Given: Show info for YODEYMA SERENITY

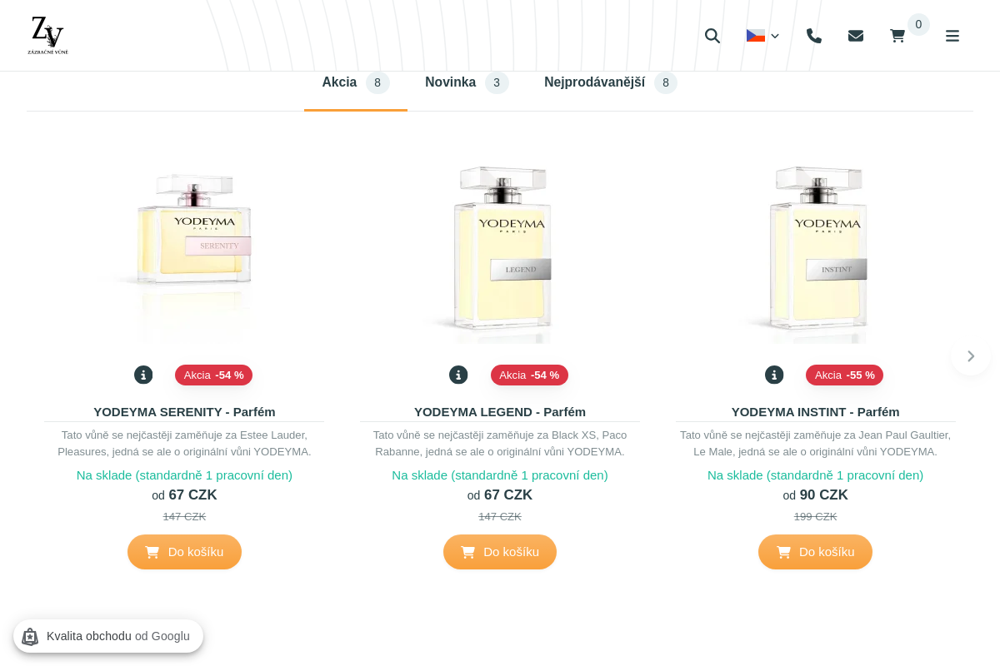Looking at the screenshot, I should (143, 375).
